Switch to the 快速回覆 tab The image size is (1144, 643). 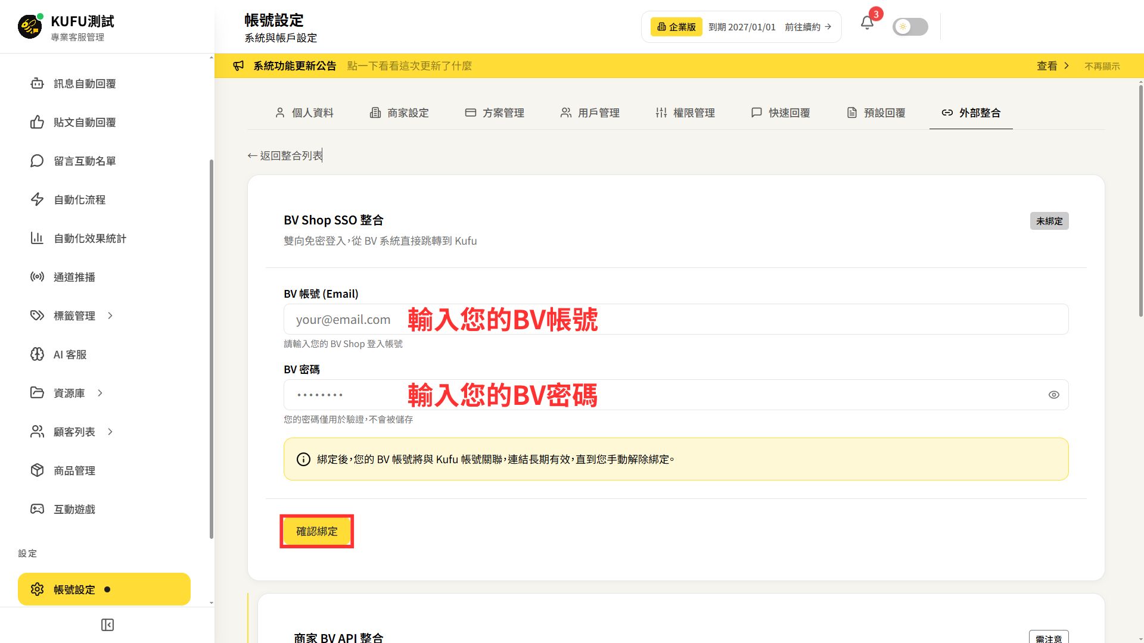pos(781,113)
